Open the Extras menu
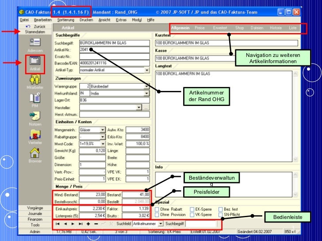The width and height of the screenshot is (322, 241). pos(121,20)
